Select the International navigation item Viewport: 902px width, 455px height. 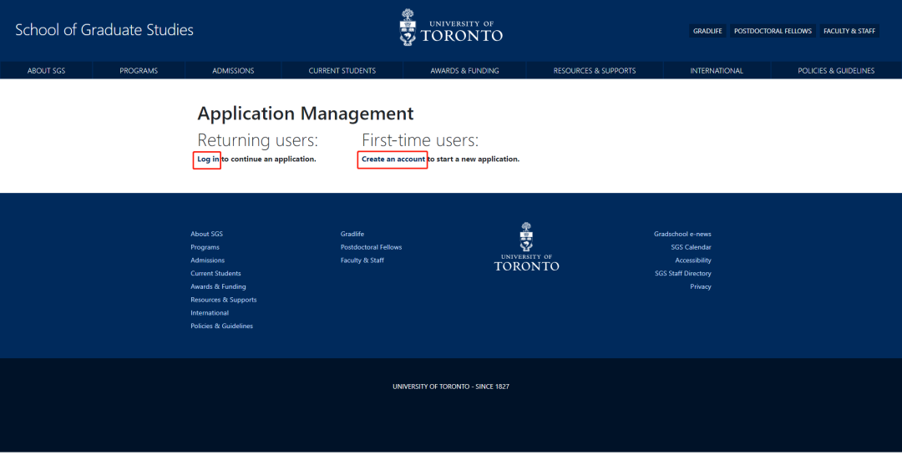coord(717,71)
